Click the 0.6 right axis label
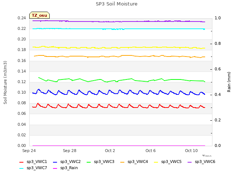Image resolution: width=234 pixels, height=175 pixels. 218,69
